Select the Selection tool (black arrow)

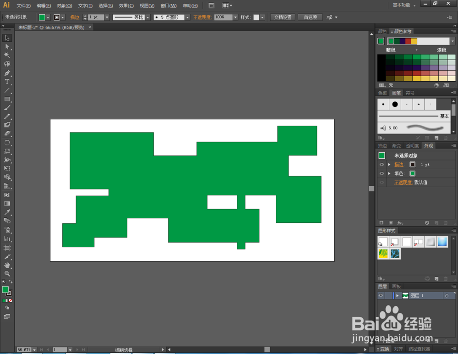(x=7, y=38)
